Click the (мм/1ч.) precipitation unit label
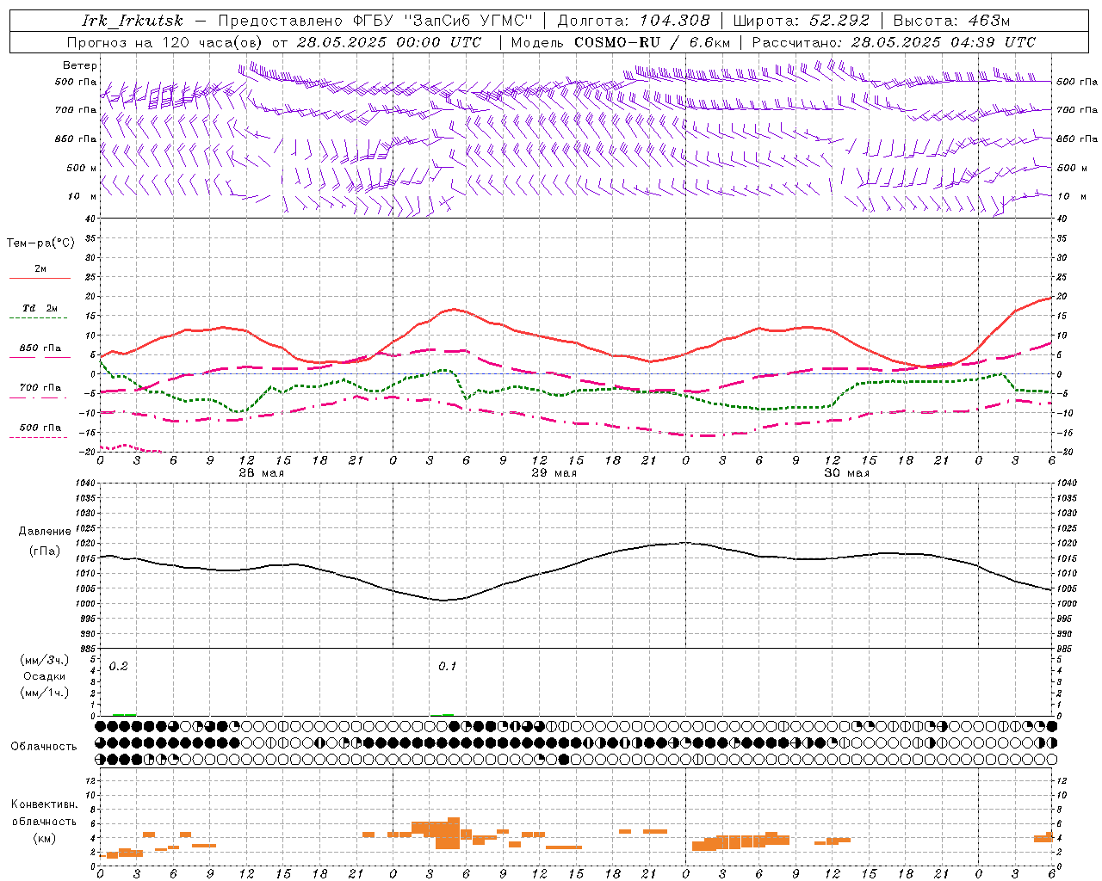The width and height of the screenshot is (1102, 881). [45, 693]
